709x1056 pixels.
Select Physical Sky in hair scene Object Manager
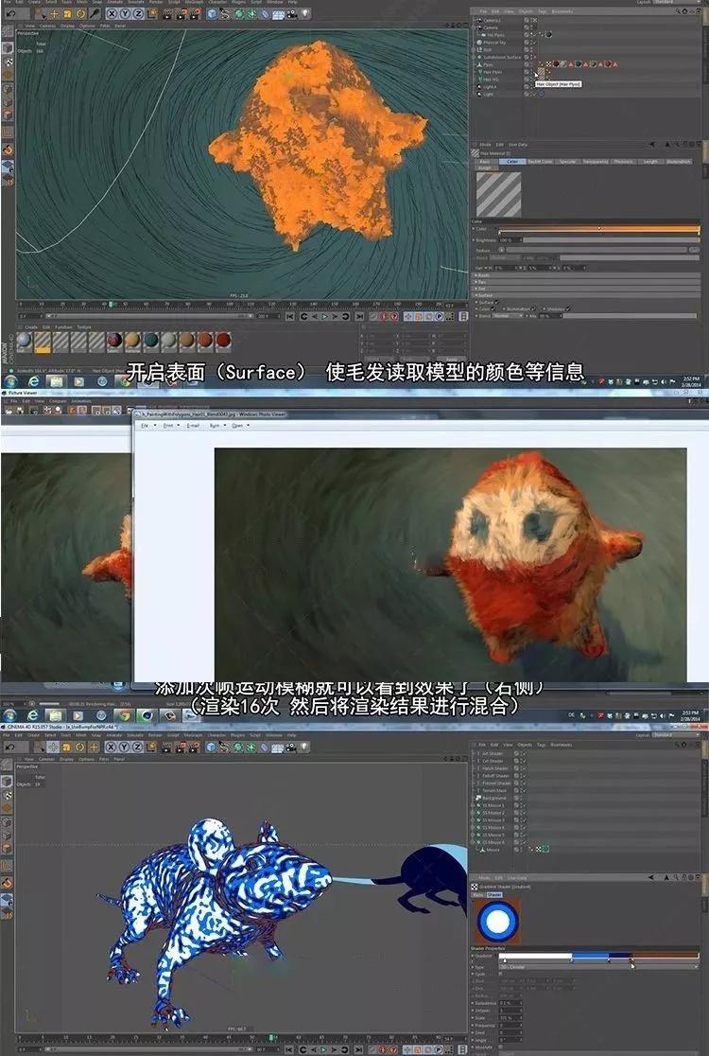tap(493, 43)
